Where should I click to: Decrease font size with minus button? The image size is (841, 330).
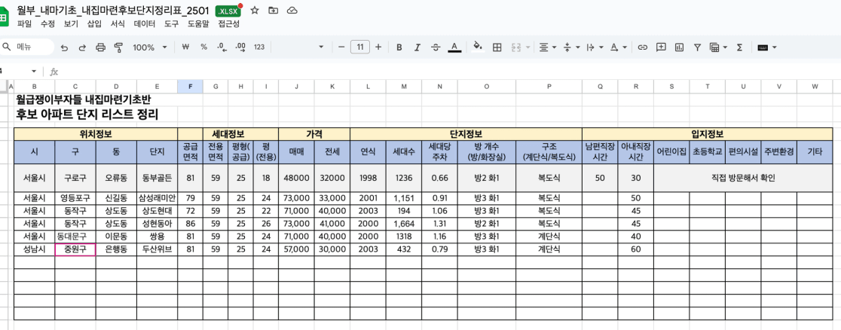coord(341,47)
